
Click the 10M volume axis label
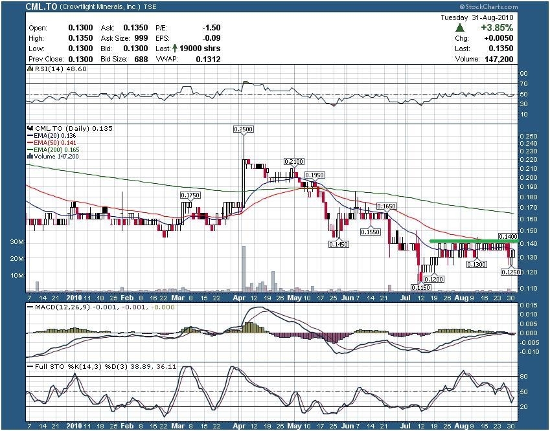click(x=17, y=276)
